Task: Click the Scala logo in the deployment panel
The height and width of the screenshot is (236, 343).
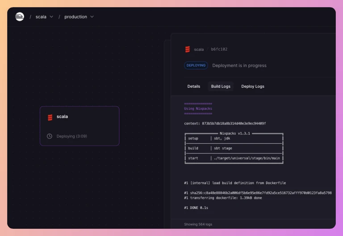Action: point(188,50)
